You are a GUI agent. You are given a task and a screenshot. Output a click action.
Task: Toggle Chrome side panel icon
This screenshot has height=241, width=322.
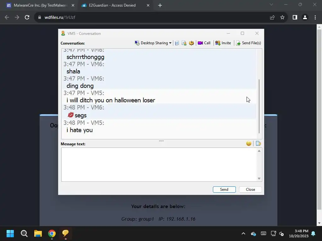point(295,18)
